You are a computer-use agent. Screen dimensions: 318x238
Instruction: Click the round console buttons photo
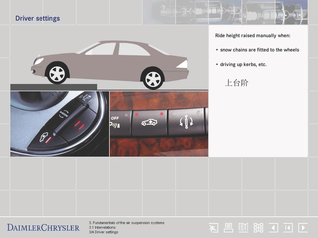(60, 124)
